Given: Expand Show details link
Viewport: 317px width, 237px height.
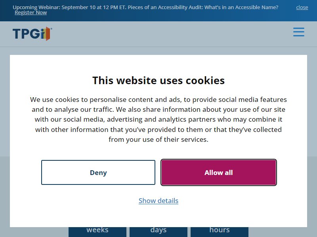Looking at the screenshot, I should (x=158, y=201).
